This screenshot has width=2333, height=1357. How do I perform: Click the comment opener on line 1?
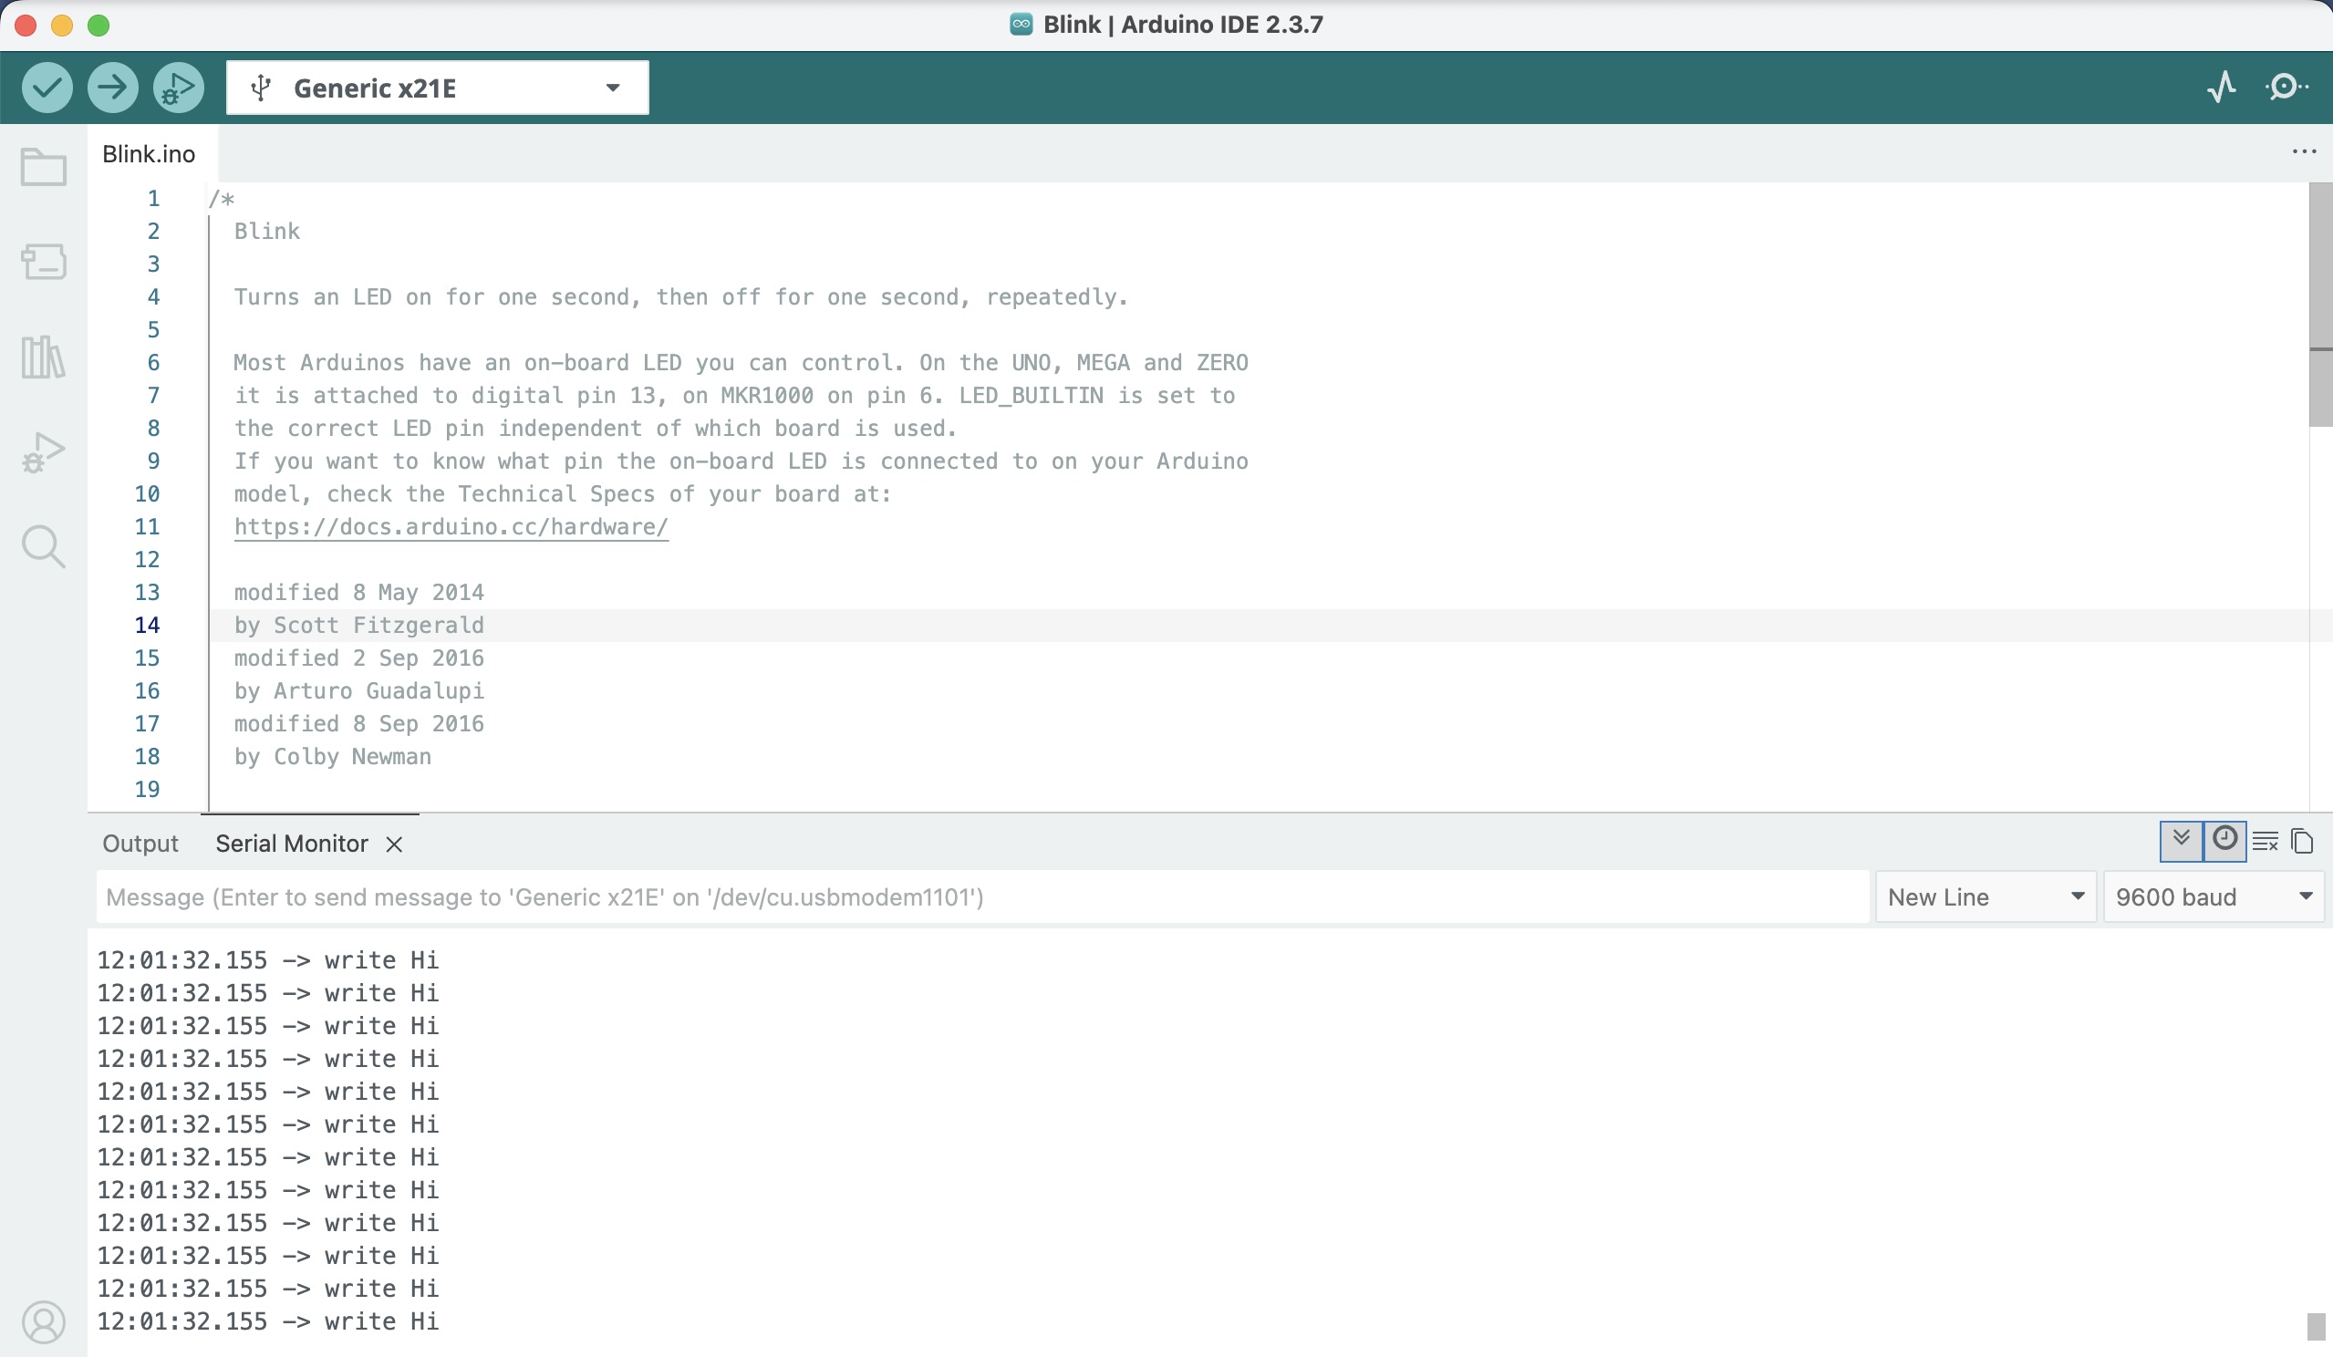click(222, 199)
